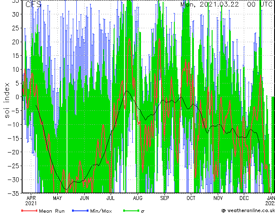Click the −35 y-axis label

pos(13,193)
